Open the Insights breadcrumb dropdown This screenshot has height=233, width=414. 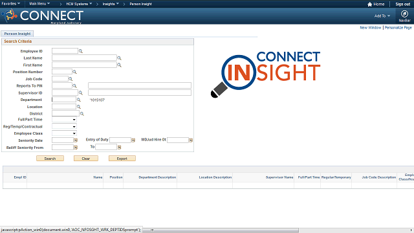[x=111, y=4]
